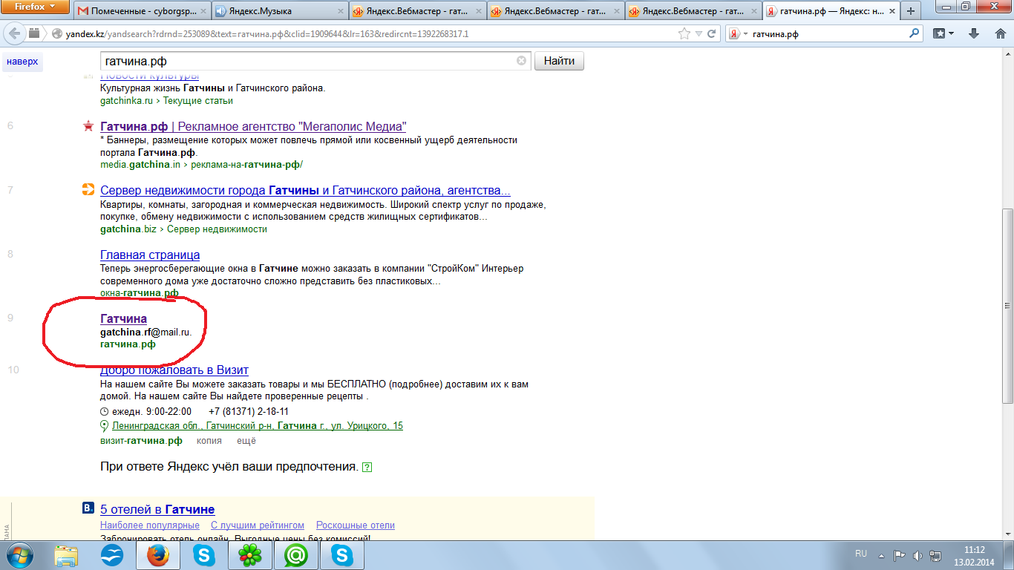Open the ICQ green flower taskbar icon
The height and width of the screenshot is (570, 1014).
(x=250, y=555)
